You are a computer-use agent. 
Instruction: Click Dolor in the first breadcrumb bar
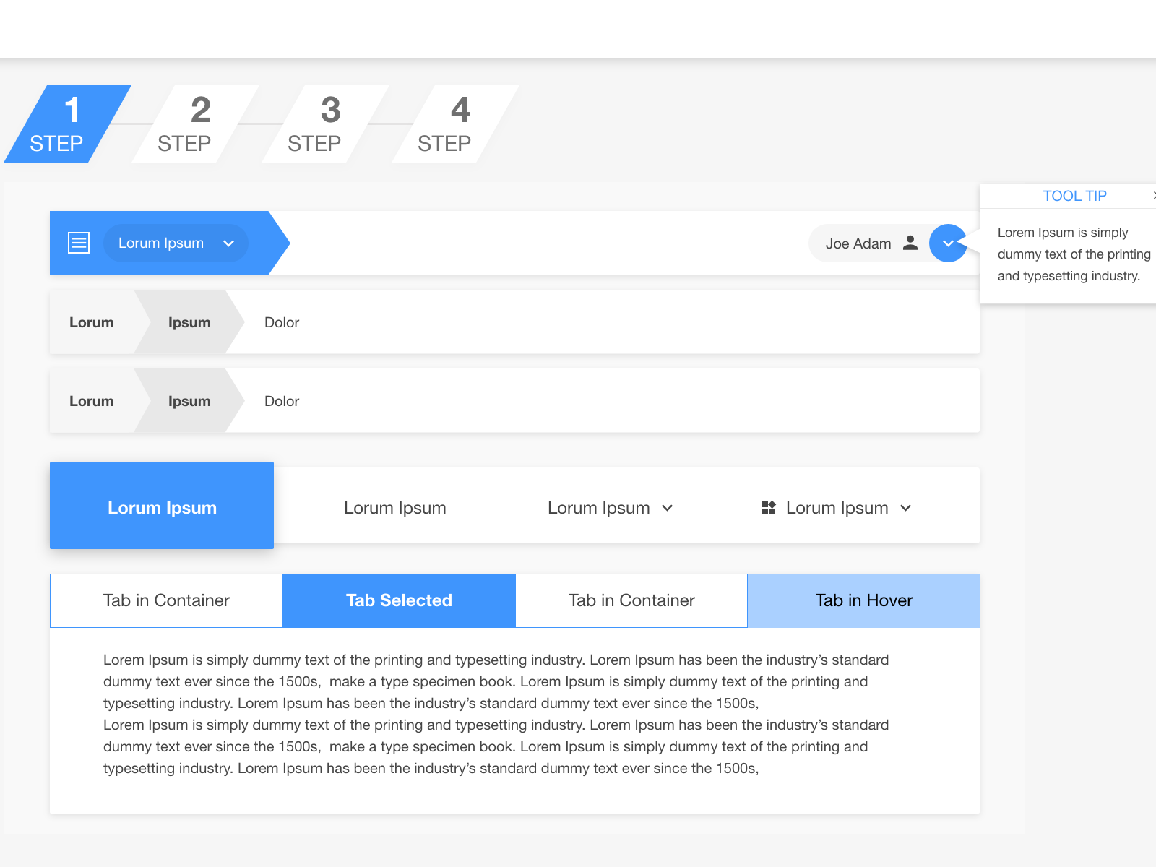281,322
